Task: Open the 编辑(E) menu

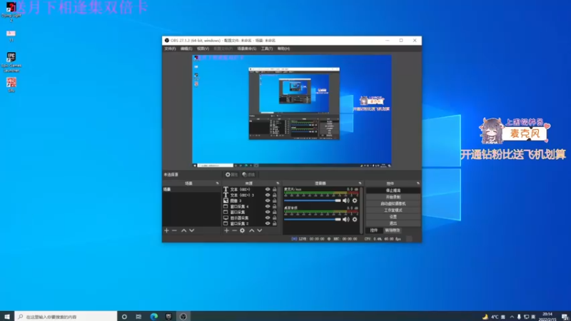Action: [x=186, y=49]
